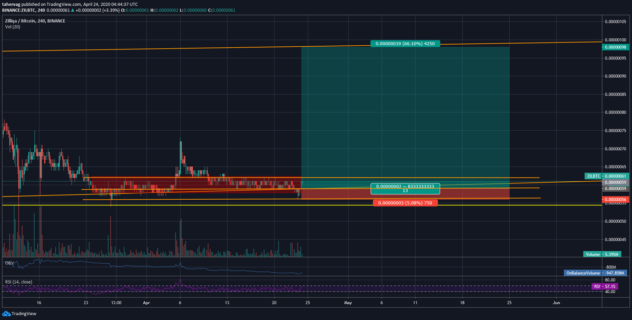Click the 13 date label on time axis
The width and height of the screenshot is (632, 320).
point(228,303)
